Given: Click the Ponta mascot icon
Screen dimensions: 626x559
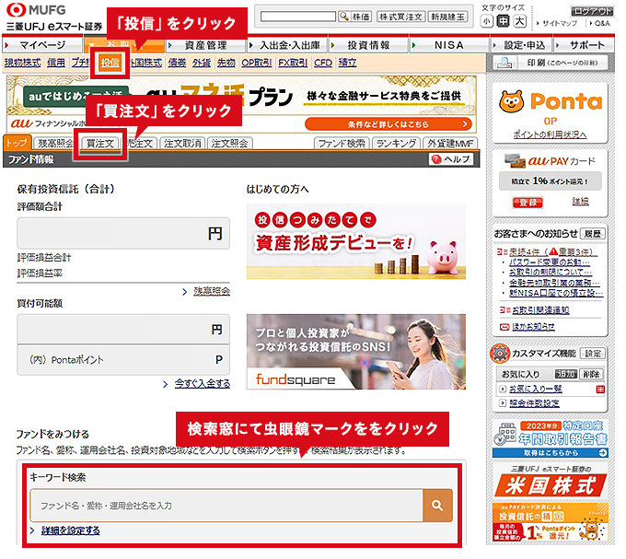Looking at the screenshot, I should tap(512, 101).
